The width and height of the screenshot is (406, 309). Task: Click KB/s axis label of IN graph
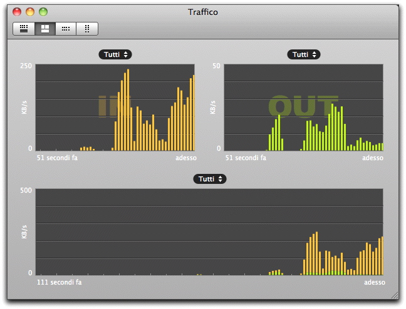pyautogui.click(x=24, y=108)
